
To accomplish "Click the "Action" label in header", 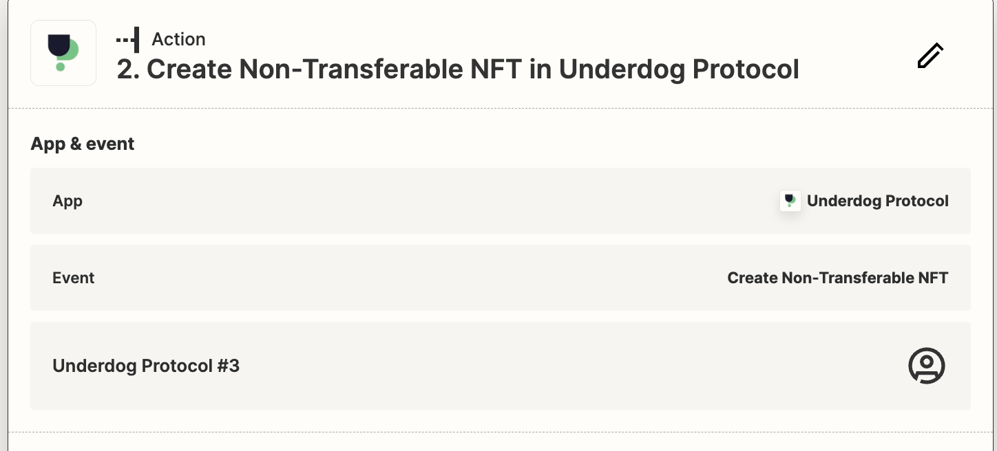I will click(178, 40).
